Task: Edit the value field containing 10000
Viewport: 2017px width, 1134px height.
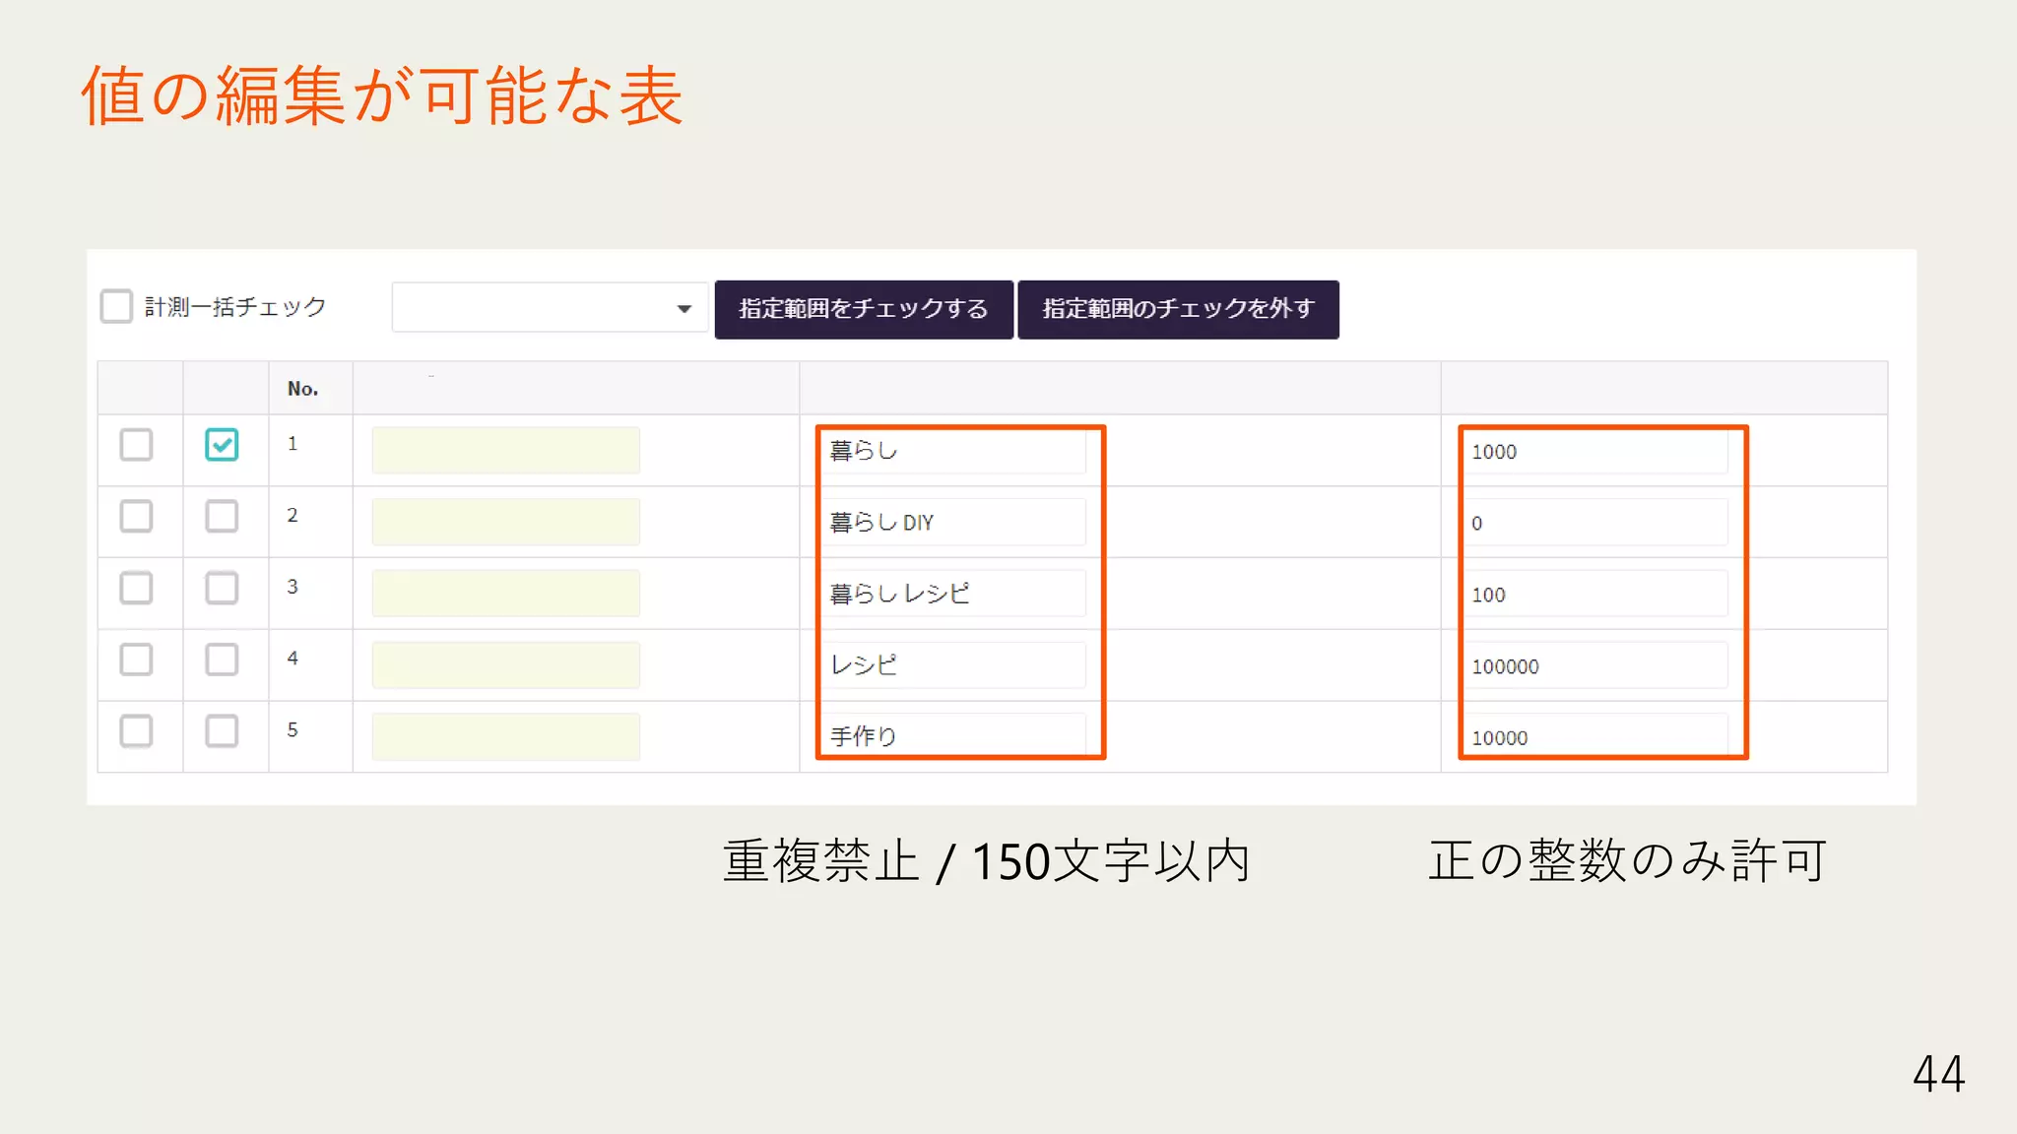Action: (1595, 736)
